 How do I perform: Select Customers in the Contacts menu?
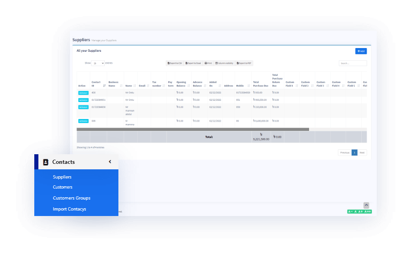(x=63, y=187)
